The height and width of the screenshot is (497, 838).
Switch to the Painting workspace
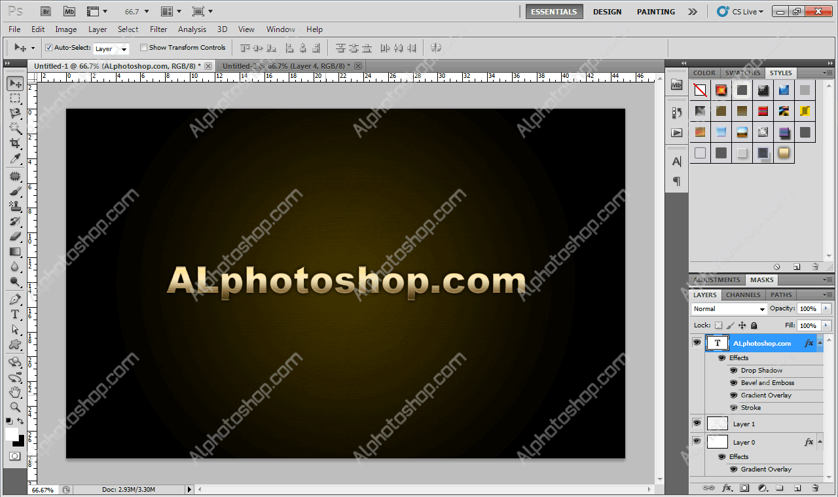coord(656,12)
